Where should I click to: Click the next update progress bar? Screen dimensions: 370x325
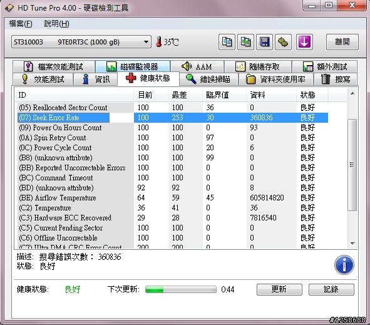[x=181, y=289]
